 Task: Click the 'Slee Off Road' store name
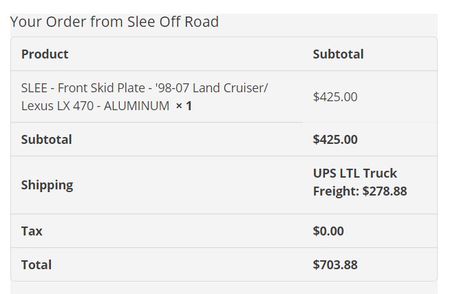pyautogui.click(x=173, y=22)
